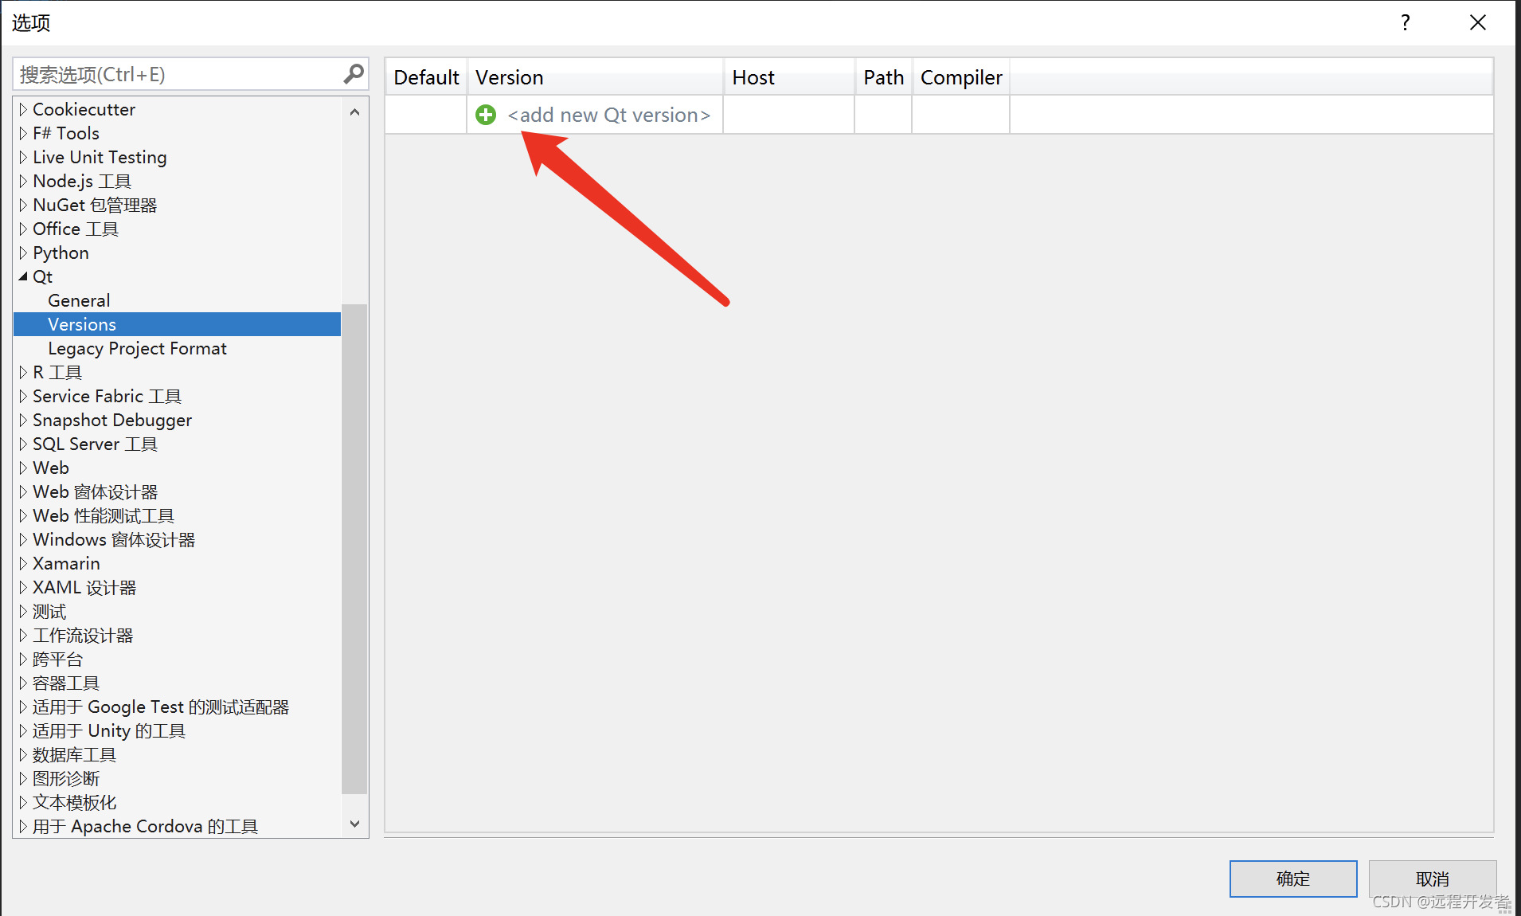Image resolution: width=1521 pixels, height=916 pixels.
Task: Click the <add new Qt version> entry
Action: point(609,115)
